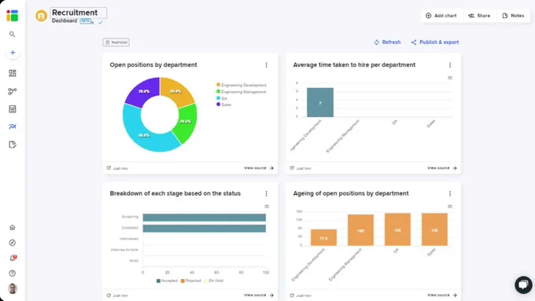Click the purple Sales donut segment
The height and width of the screenshot is (301, 535).
click(x=144, y=91)
